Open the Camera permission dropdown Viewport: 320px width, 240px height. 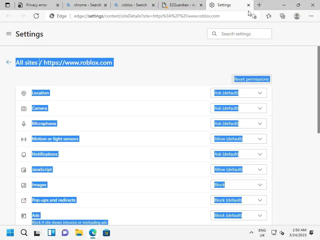click(238, 108)
